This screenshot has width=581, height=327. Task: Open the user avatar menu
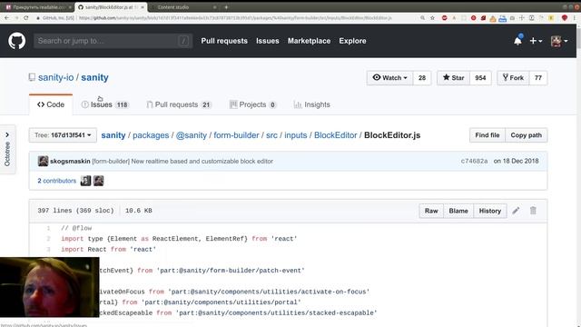pyautogui.click(x=559, y=41)
